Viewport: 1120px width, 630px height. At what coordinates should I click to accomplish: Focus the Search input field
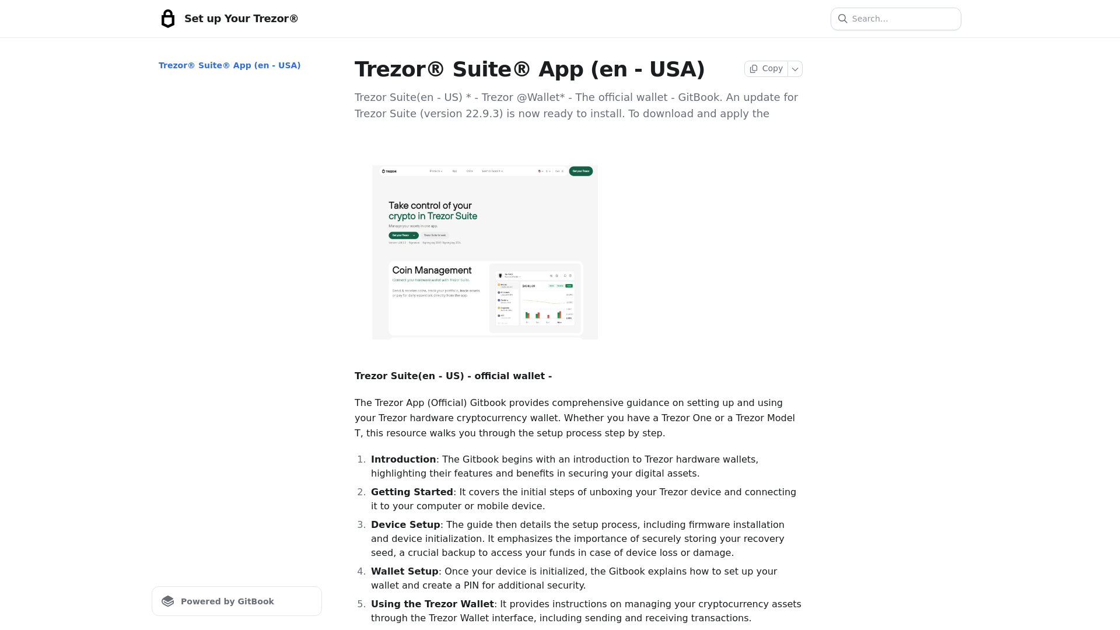896,19
